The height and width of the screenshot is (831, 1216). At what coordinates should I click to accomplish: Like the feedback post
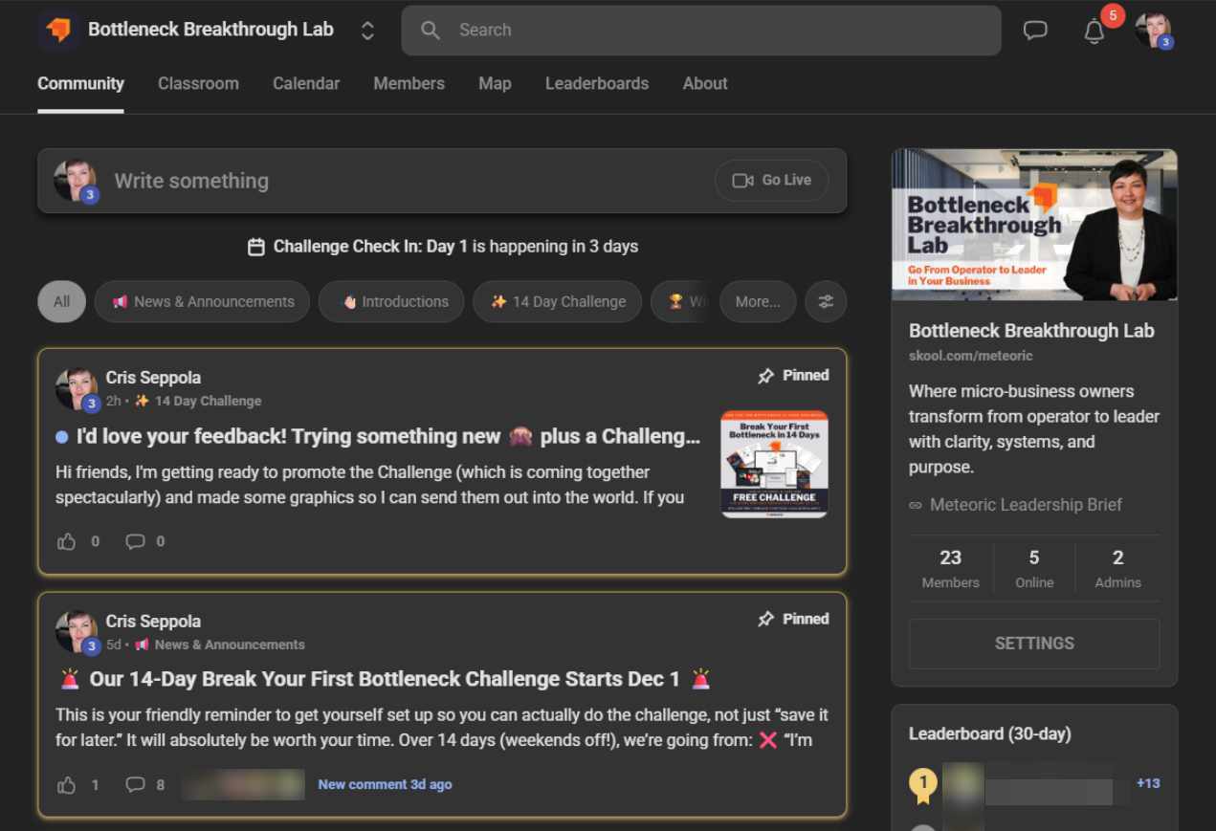coord(66,541)
